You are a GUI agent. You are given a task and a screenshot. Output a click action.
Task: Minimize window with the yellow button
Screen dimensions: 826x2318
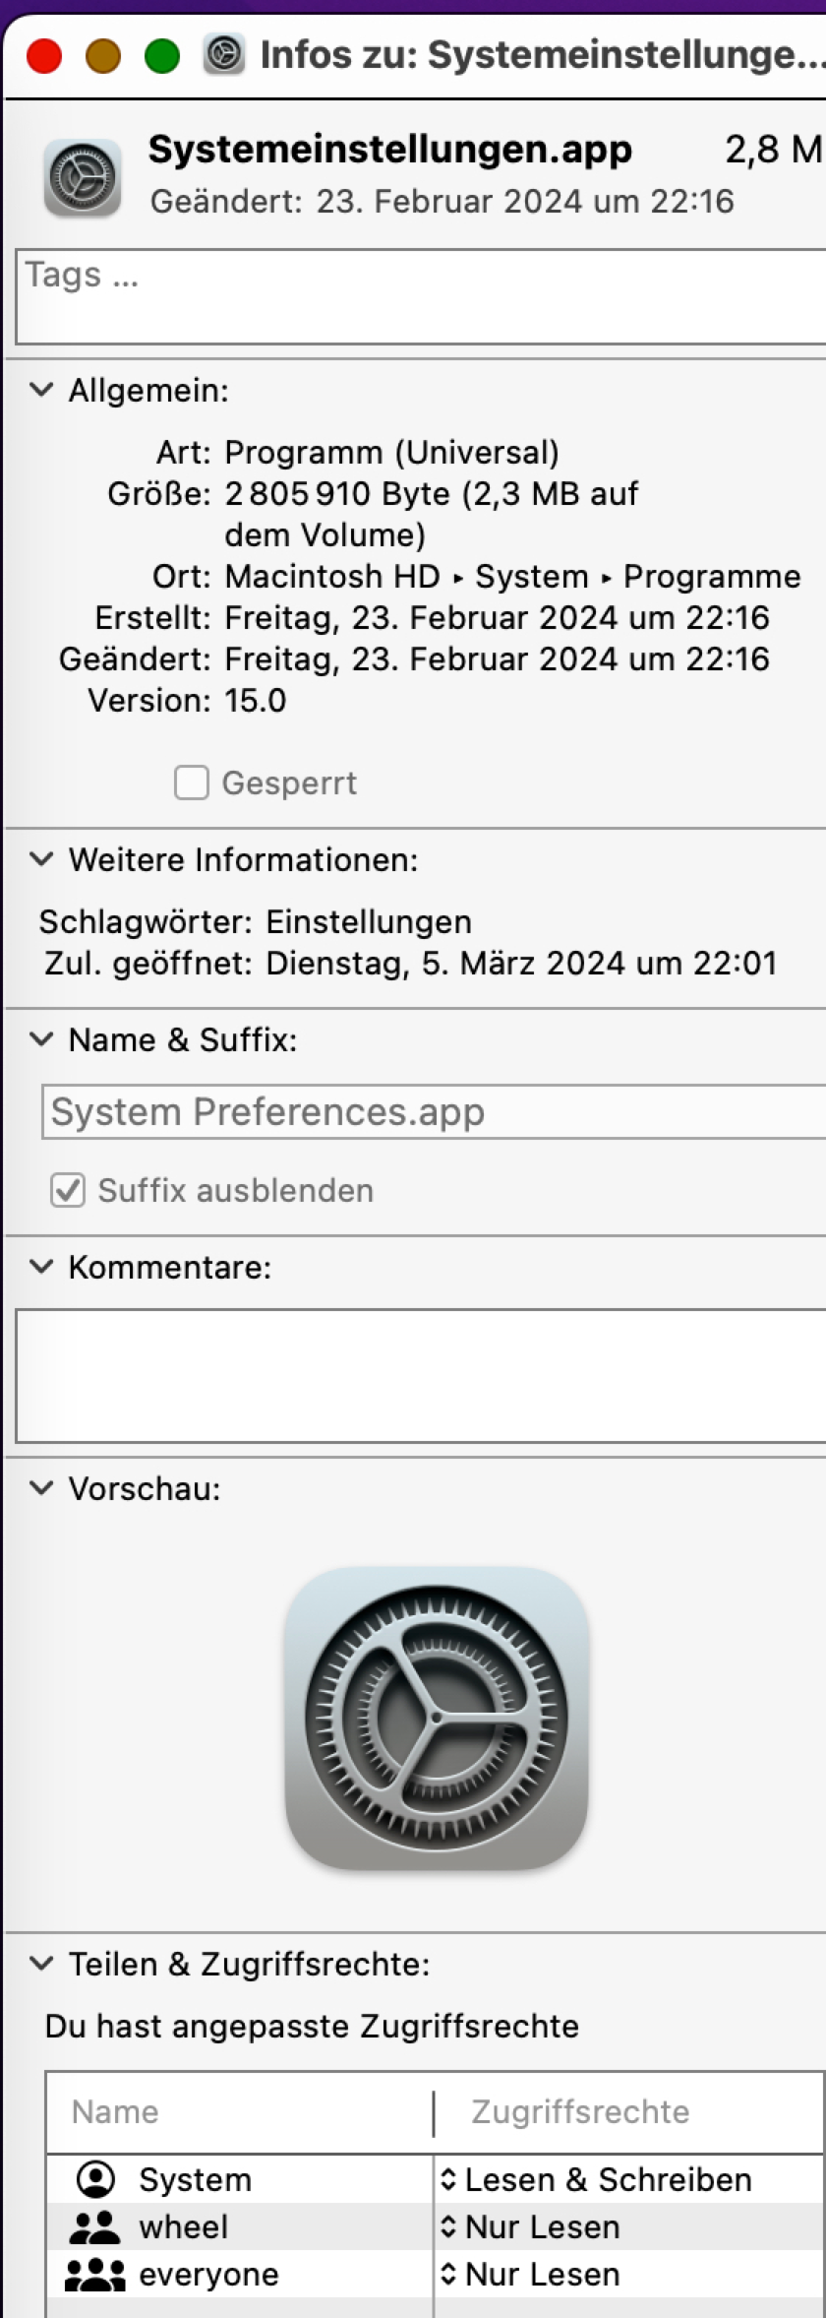103,55
